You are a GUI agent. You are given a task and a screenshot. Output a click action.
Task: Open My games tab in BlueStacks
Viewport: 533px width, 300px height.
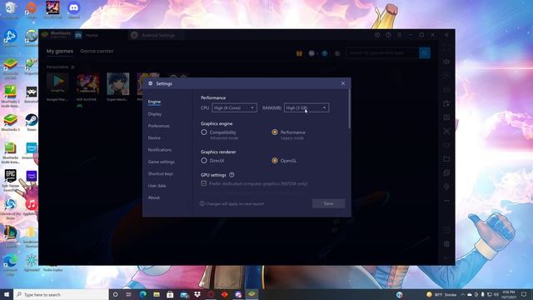click(60, 51)
